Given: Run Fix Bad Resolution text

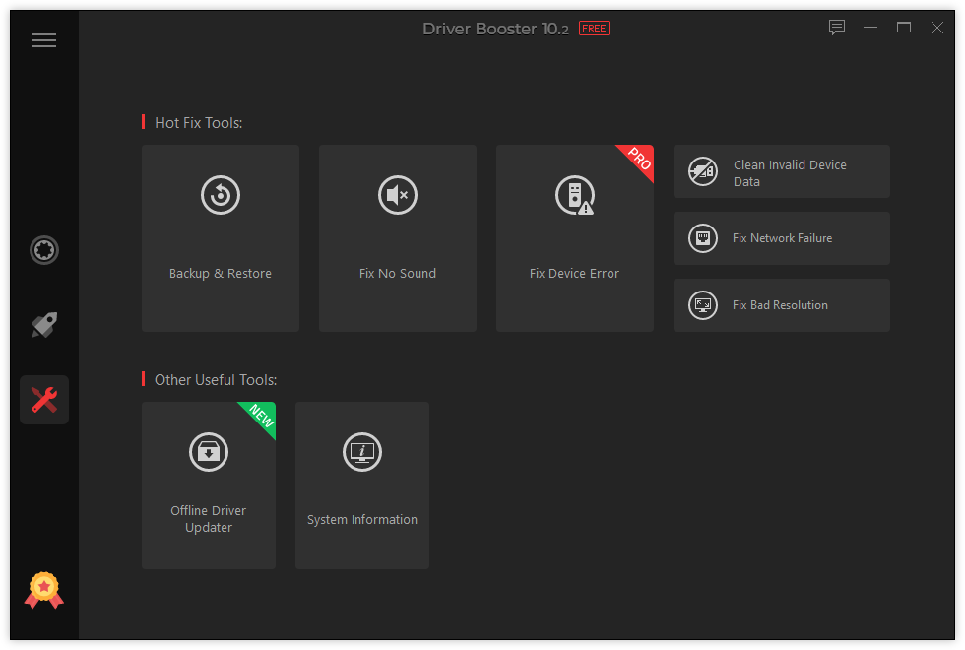Looking at the screenshot, I should point(780,305).
